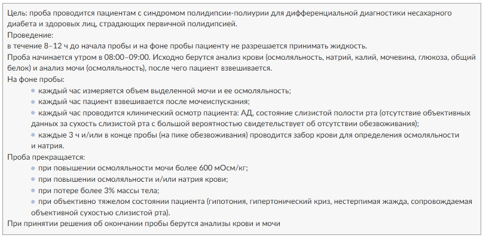483x238 pixels.
Task: Click the bullet before 'при повышении осмоляльности мочи'
Action: [33, 168]
